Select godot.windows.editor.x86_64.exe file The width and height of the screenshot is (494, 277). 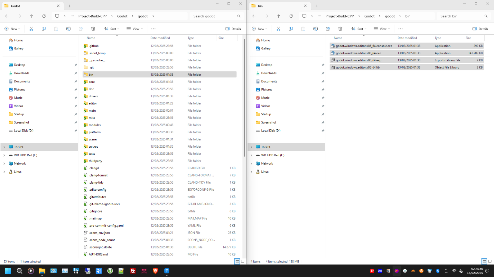[x=407, y=53]
